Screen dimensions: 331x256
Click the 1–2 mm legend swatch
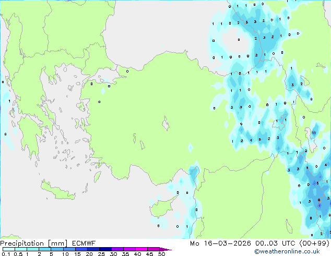point(33,249)
